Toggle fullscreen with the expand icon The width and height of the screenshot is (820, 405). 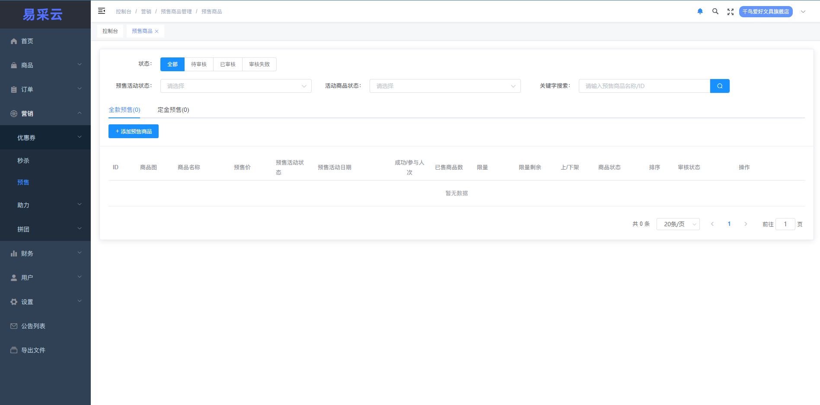[x=730, y=12]
